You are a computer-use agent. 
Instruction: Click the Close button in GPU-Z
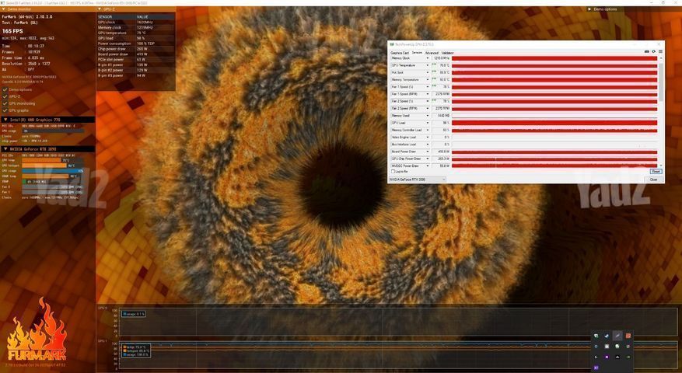click(654, 179)
